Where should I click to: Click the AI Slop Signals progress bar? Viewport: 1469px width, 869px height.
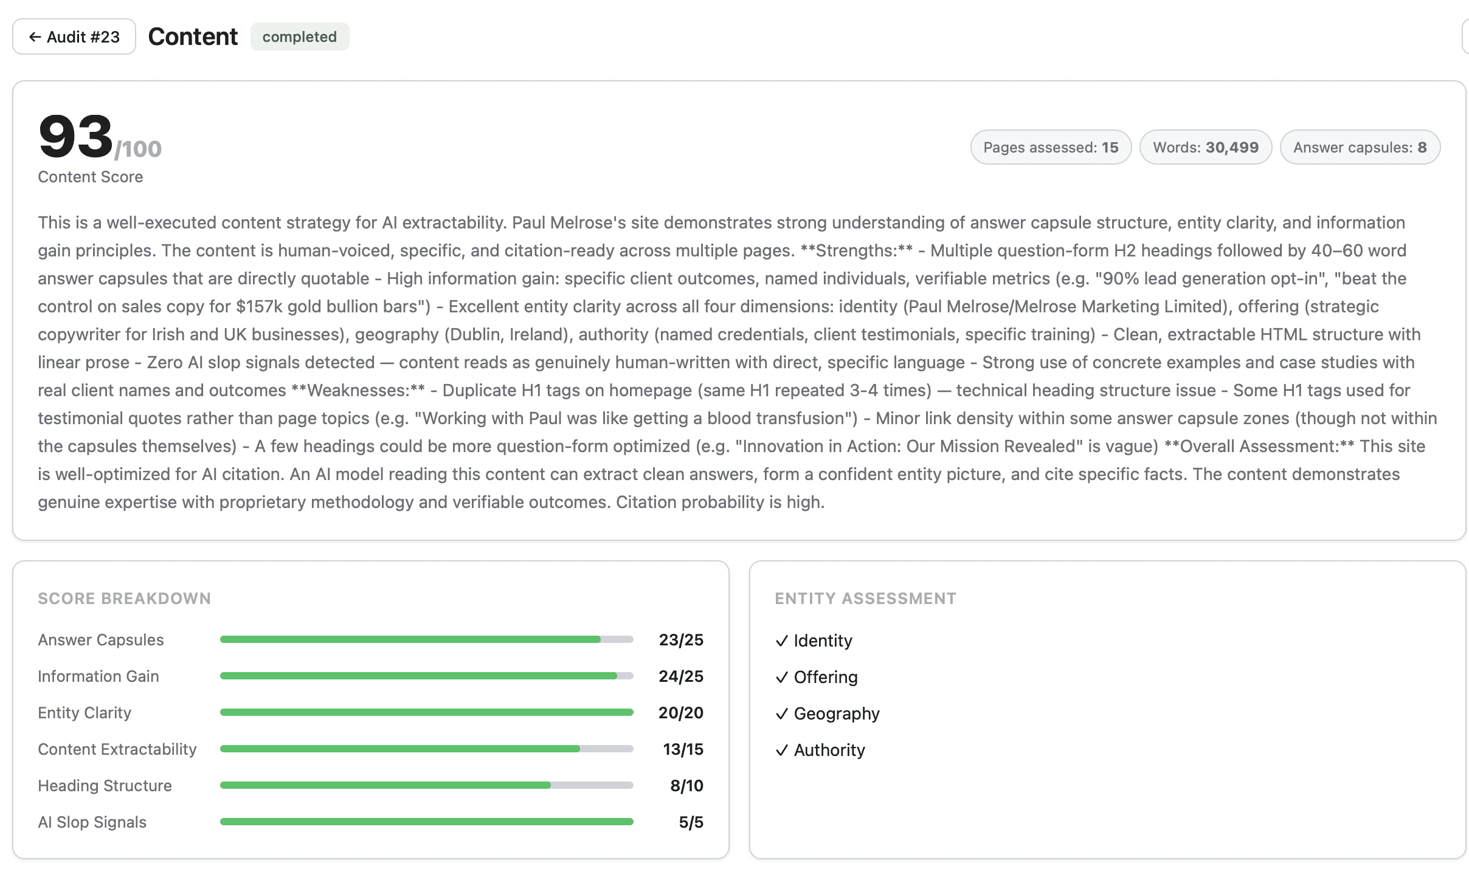coord(426,822)
